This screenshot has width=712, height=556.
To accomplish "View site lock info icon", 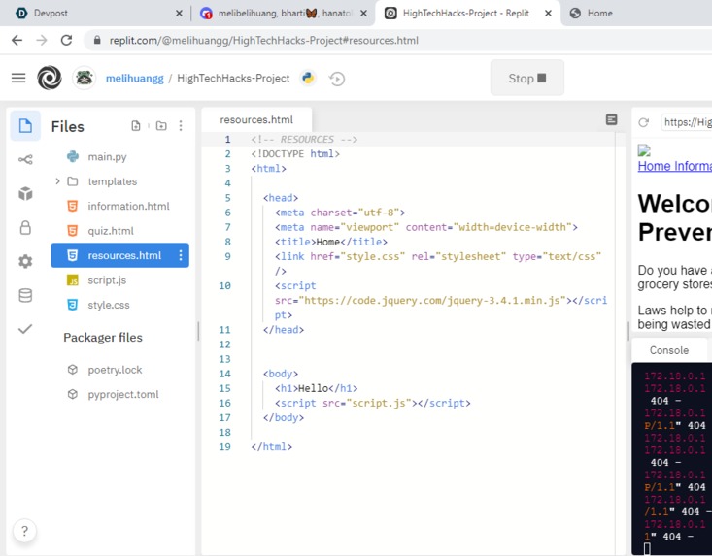I will [x=97, y=41].
